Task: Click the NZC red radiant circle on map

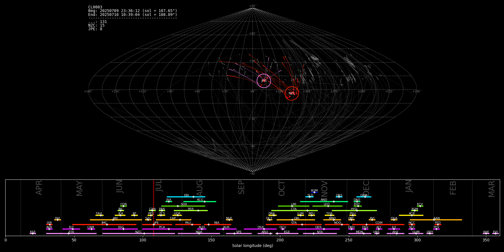Action: 292,93
